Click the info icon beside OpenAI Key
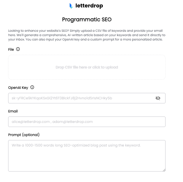Screen dimensions: 183x182 32,87
